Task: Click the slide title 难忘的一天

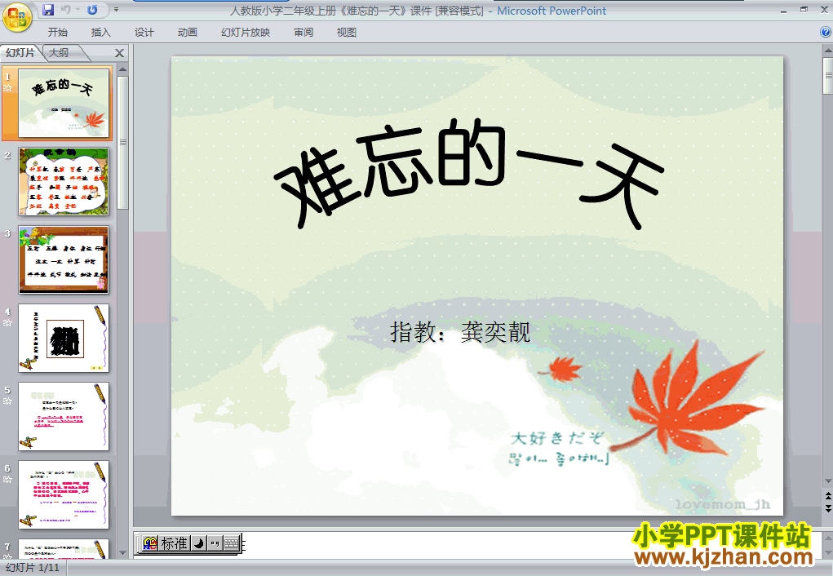Action: point(469,173)
